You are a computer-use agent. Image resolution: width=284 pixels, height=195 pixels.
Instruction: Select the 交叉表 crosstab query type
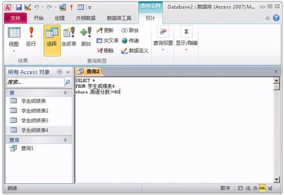point(108,40)
